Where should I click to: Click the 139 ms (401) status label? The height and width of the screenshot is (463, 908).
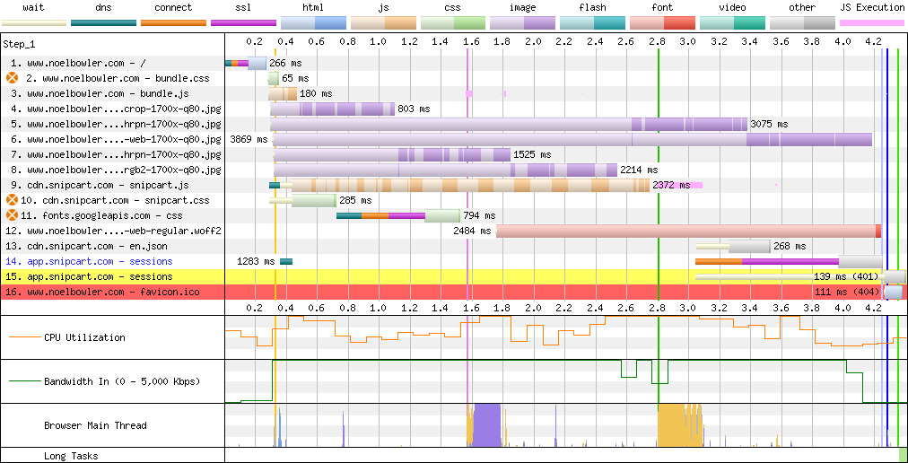(x=847, y=276)
